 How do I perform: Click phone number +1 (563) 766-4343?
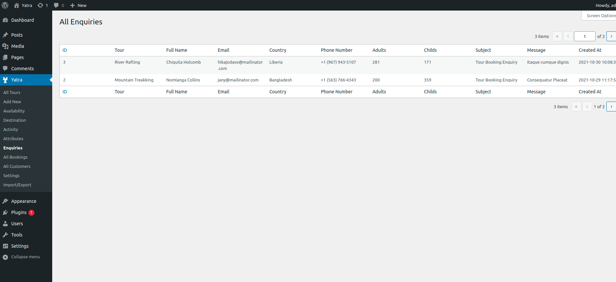pos(338,80)
